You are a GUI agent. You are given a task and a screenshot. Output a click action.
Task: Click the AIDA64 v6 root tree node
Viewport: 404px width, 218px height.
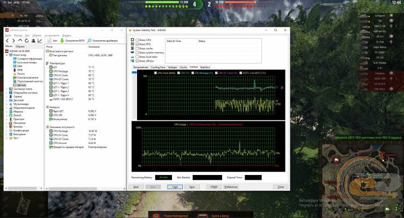click(17, 51)
